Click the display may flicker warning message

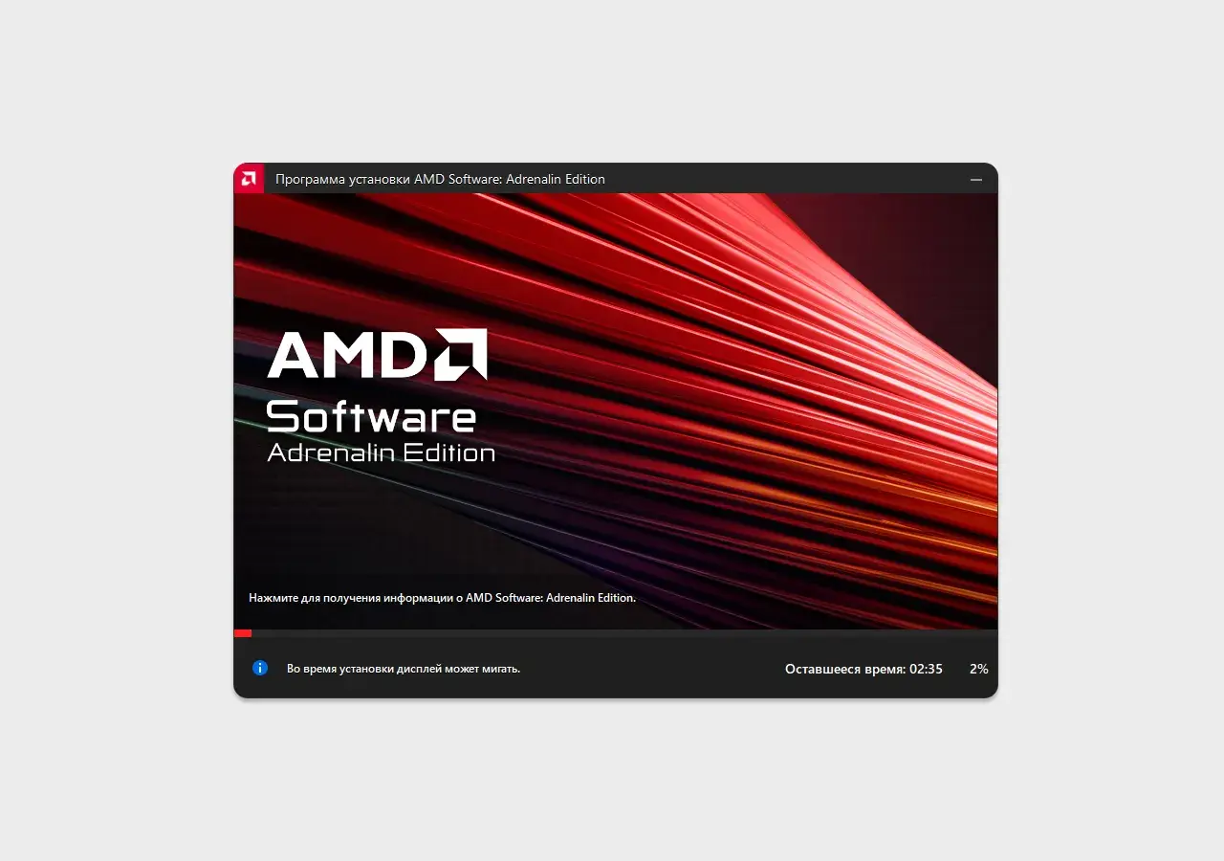pyautogui.click(x=404, y=669)
